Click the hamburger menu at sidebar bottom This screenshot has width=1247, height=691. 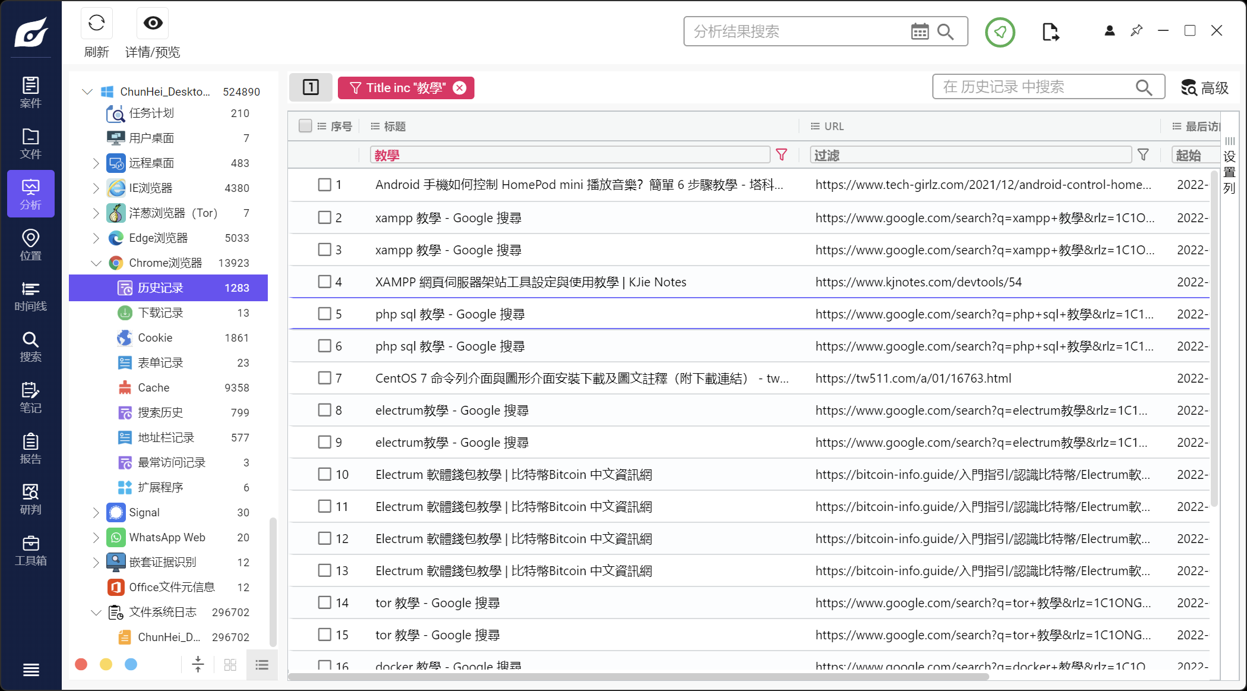[31, 670]
